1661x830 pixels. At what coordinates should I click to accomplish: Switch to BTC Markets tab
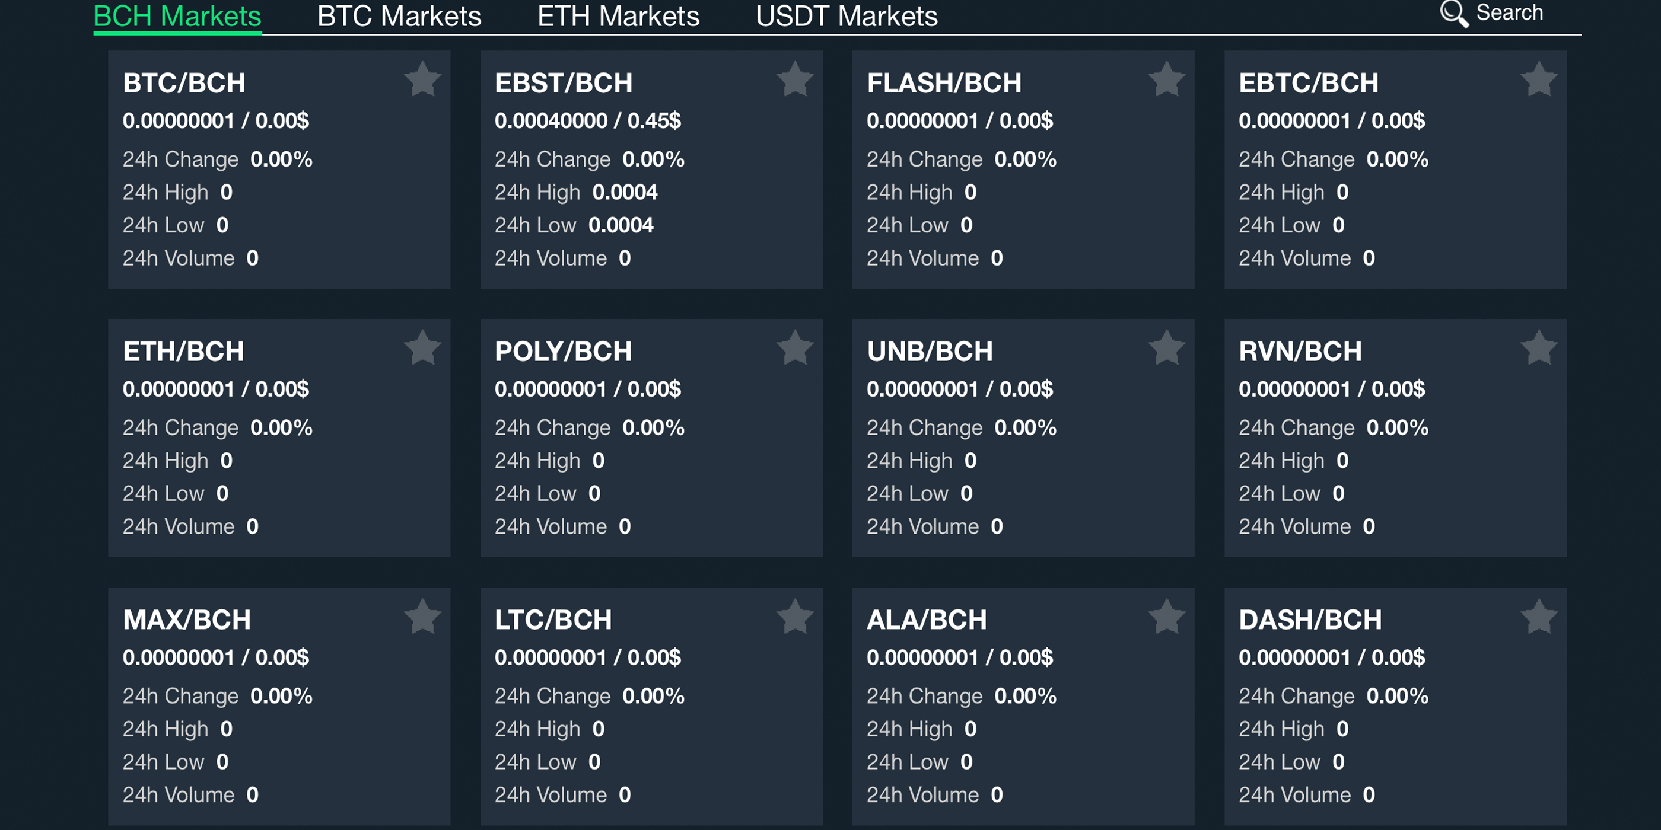coord(399,16)
